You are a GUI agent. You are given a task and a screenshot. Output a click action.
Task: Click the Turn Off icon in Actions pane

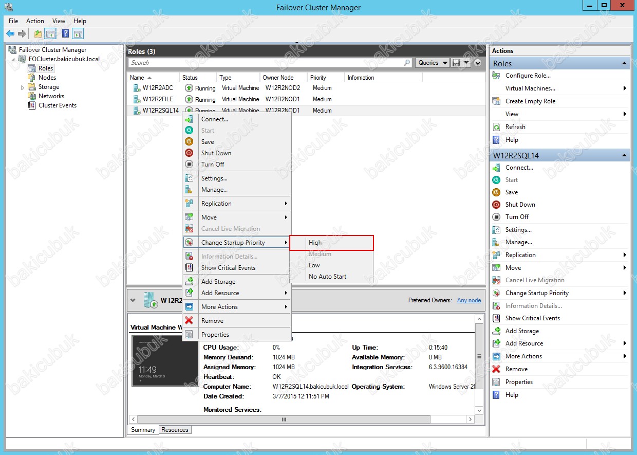click(x=496, y=217)
